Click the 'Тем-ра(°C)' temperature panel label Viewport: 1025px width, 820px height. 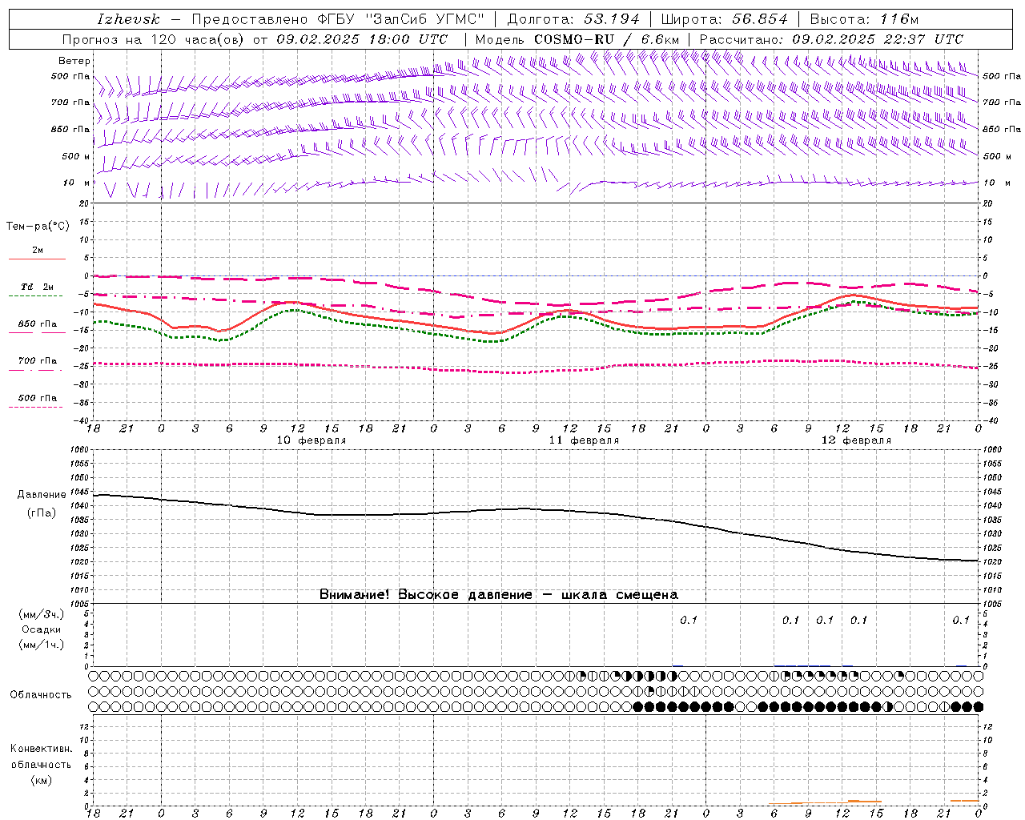point(38,226)
